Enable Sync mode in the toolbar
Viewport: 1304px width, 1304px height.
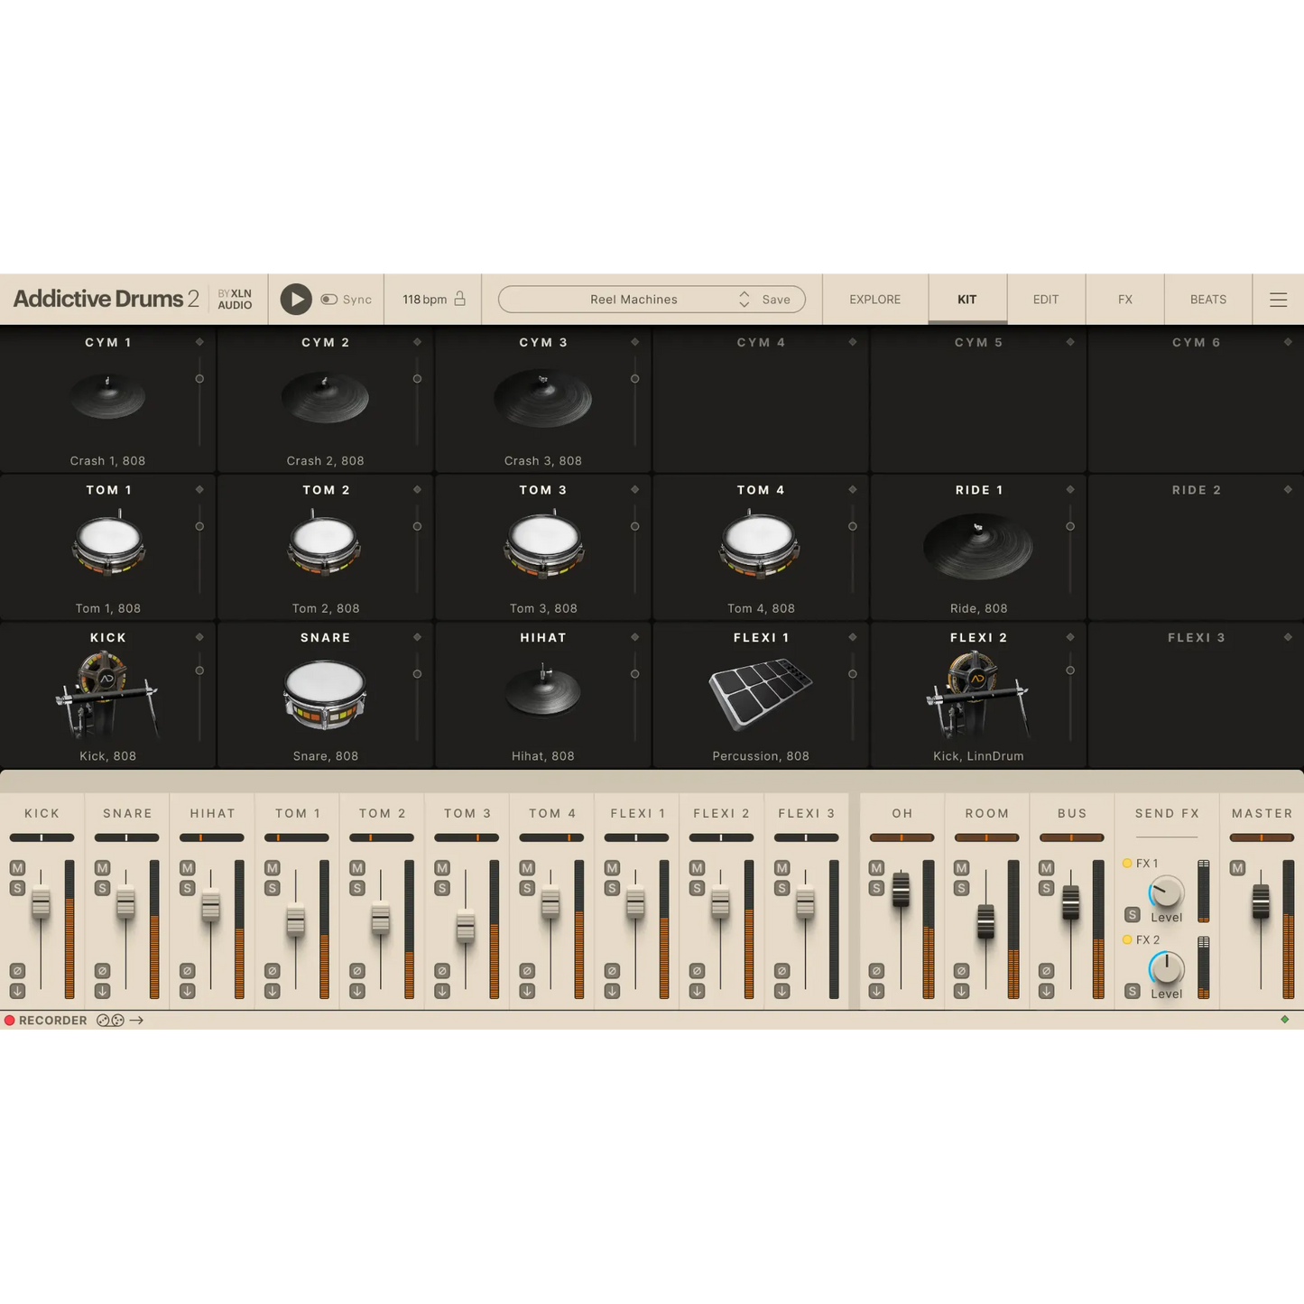pos(330,299)
